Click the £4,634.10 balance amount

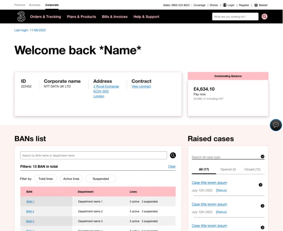click(x=204, y=89)
